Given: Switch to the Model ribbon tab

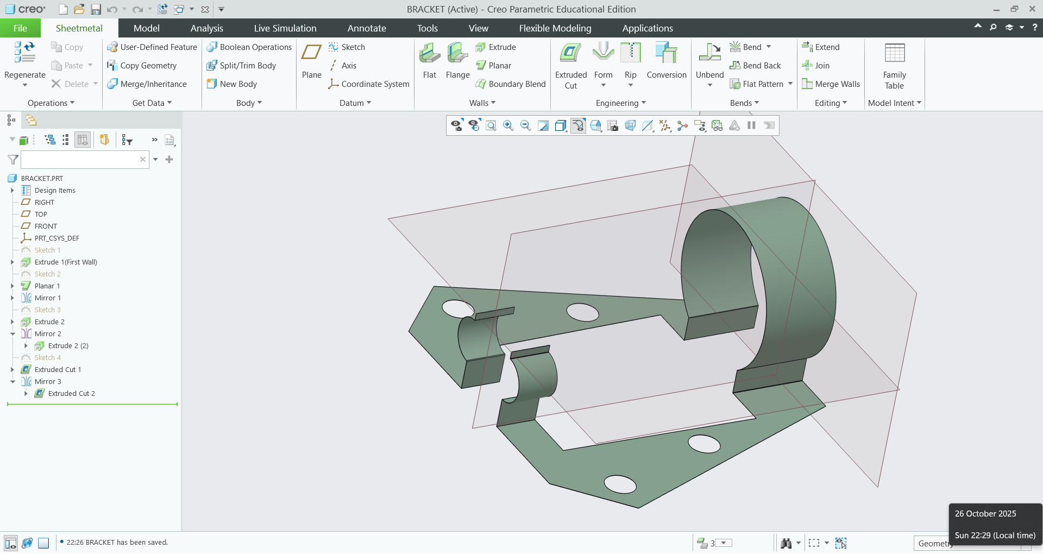Looking at the screenshot, I should coord(147,28).
